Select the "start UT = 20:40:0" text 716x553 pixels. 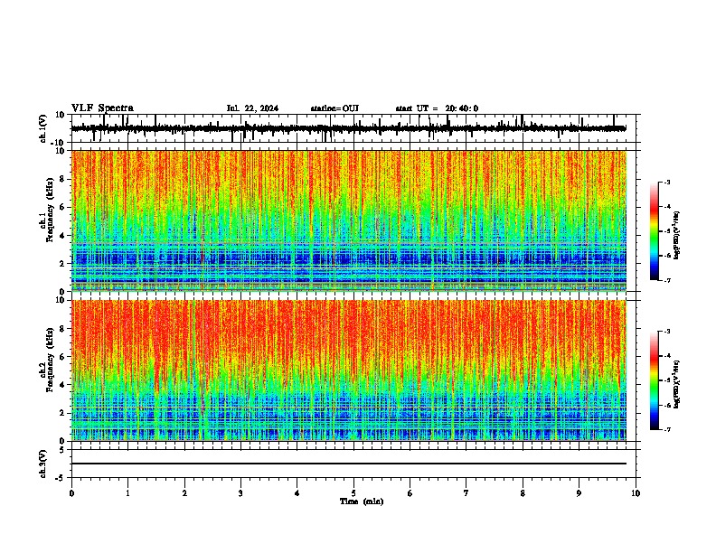coord(437,108)
